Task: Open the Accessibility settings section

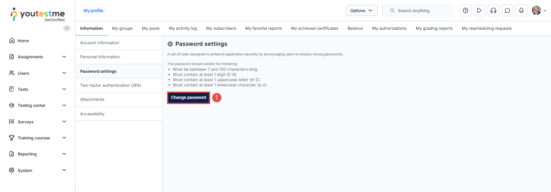Action: click(x=92, y=114)
